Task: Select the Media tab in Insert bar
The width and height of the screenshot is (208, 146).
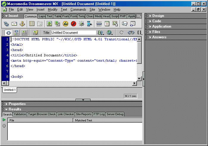Action: coord(98,16)
